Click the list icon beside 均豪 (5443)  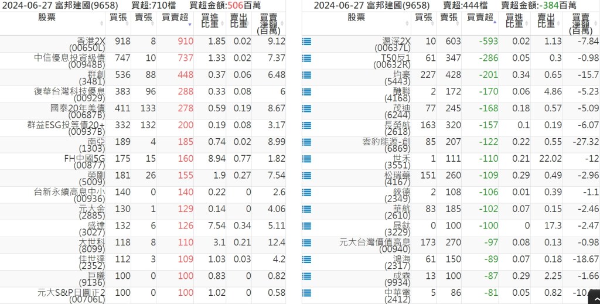coord(306,76)
